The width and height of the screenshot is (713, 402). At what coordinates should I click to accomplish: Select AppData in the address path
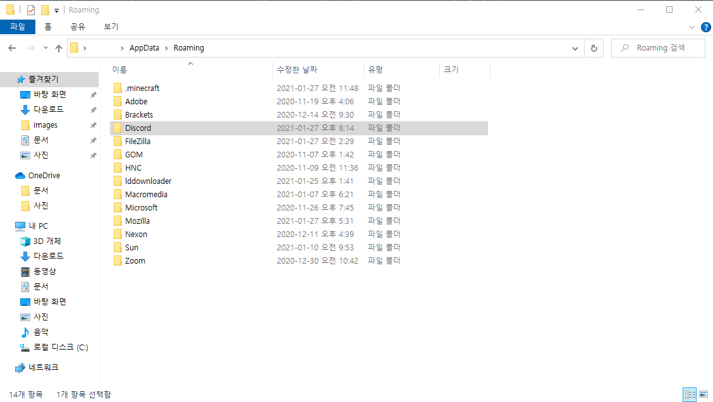[x=144, y=48]
